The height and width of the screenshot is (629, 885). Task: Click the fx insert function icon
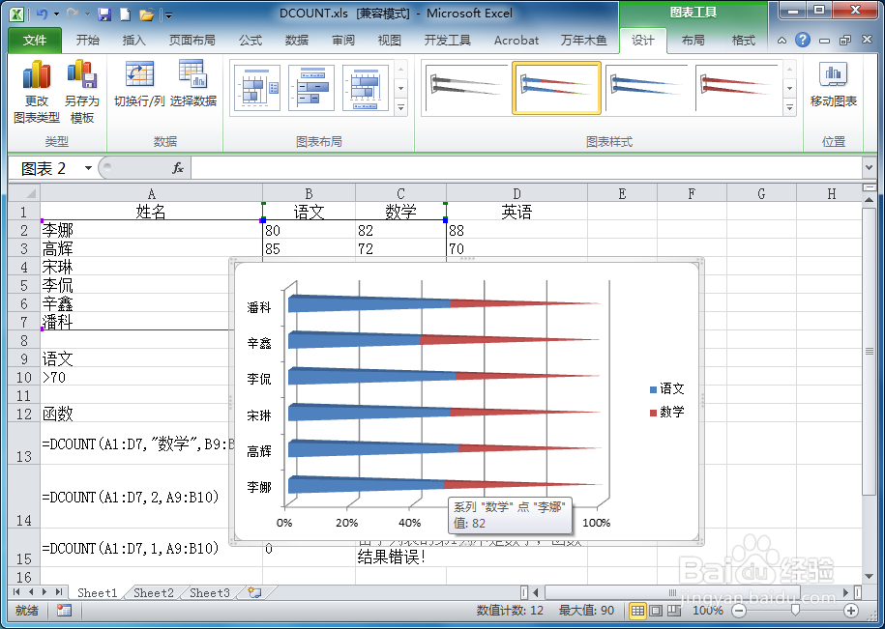coord(178,168)
